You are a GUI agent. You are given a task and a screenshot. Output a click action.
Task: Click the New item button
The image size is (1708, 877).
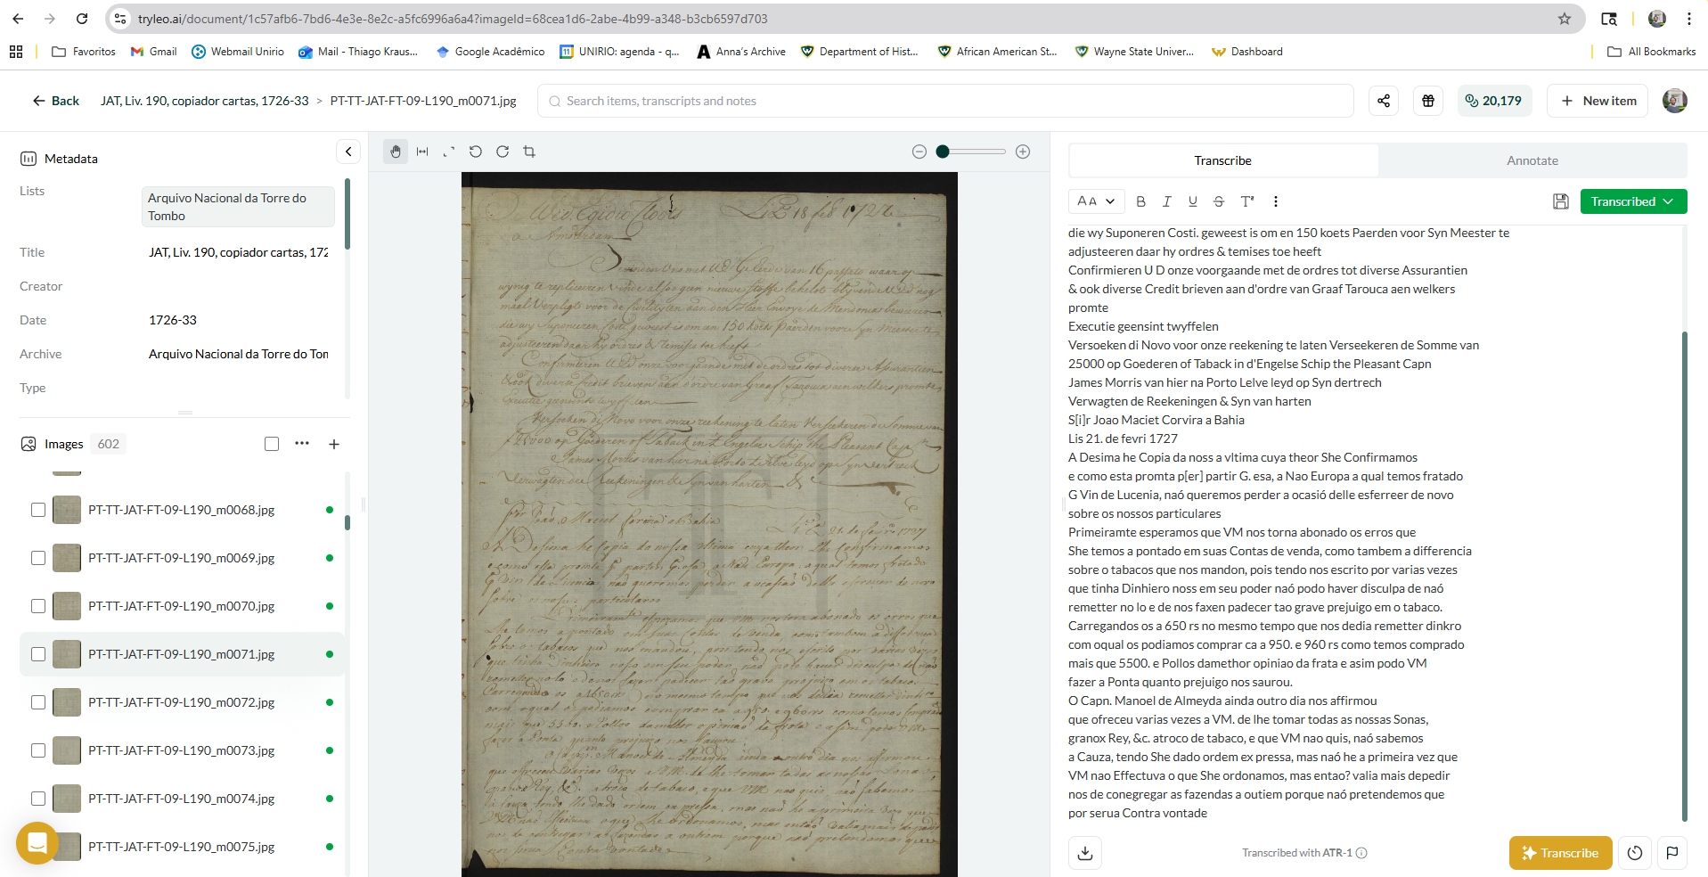(1598, 101)
